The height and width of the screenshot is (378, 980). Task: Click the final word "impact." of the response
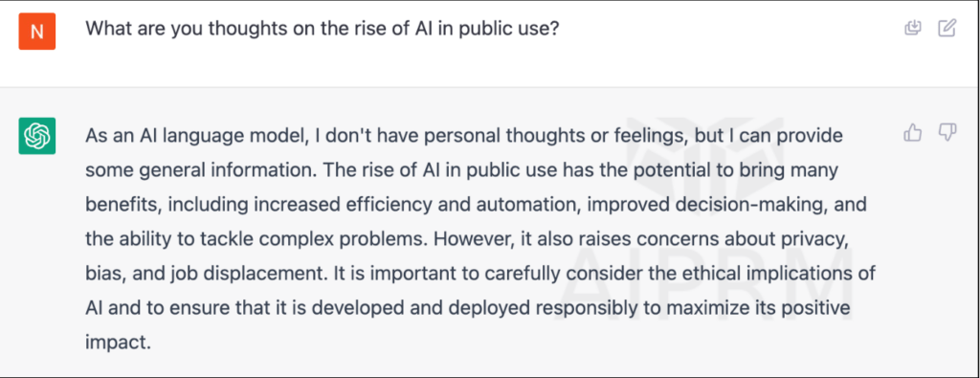pyautogui.click(x=119, y=344)
